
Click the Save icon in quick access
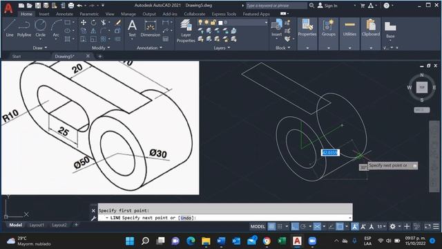(38, 6)
